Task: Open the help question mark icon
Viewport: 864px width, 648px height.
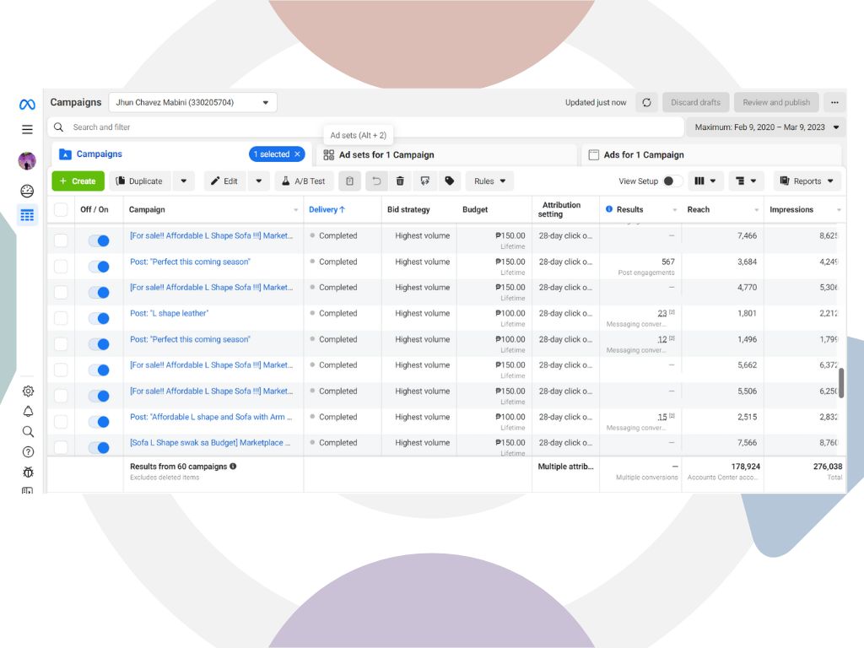Action: point(28,452)
